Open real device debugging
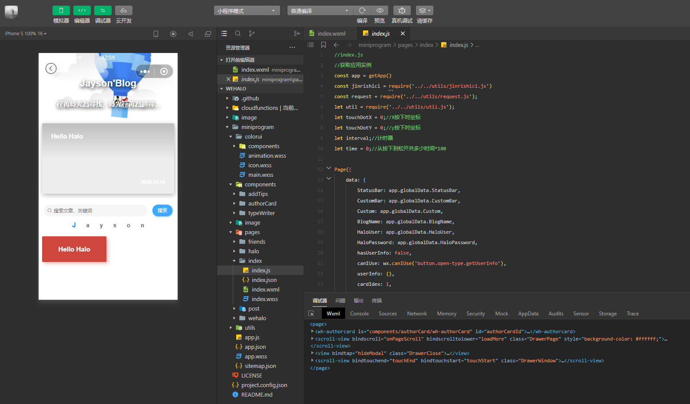690x404 pixels. click(402, 10)
